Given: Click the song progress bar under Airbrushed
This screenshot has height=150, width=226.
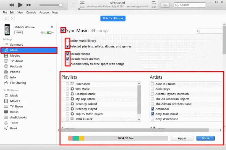Looking at the screenshot, I should (118, 9).
